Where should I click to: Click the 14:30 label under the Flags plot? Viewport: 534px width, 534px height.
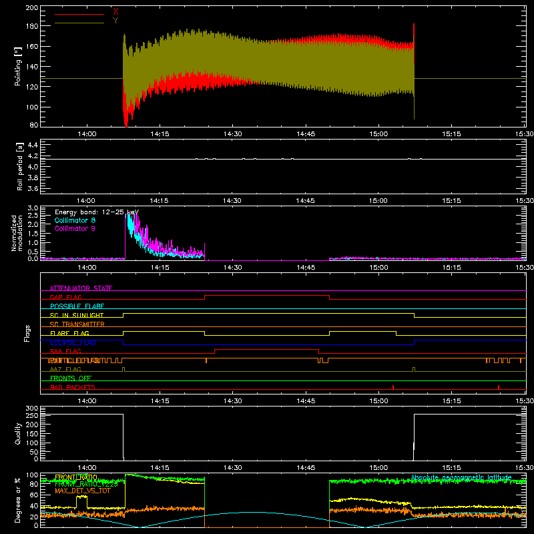click(232, 401)
